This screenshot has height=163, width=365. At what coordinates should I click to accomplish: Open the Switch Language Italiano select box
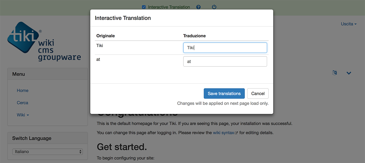click(47, 151)
